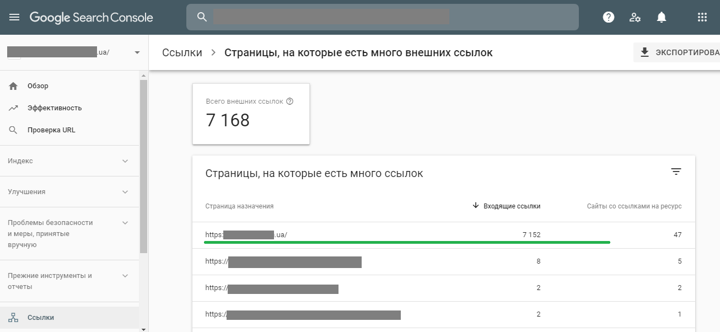
Task: Open Эффективность in the sidebar
Action: pyautogui.click(x=55, y=108)
